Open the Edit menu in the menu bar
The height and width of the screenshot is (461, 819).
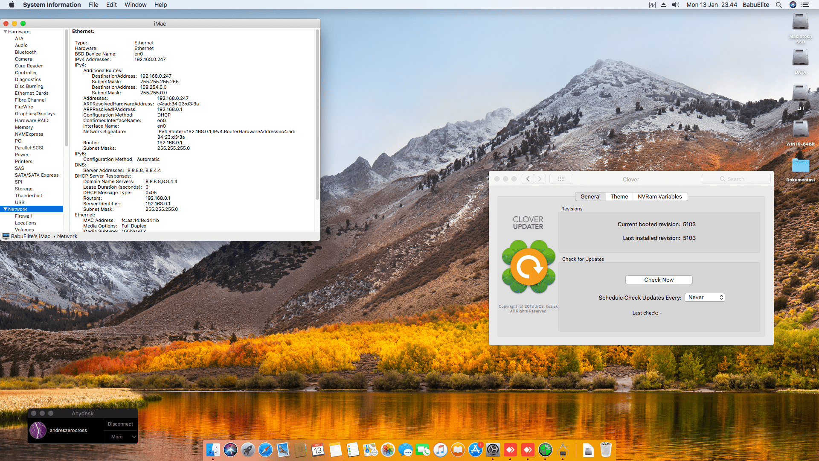(x=111, y=5)
